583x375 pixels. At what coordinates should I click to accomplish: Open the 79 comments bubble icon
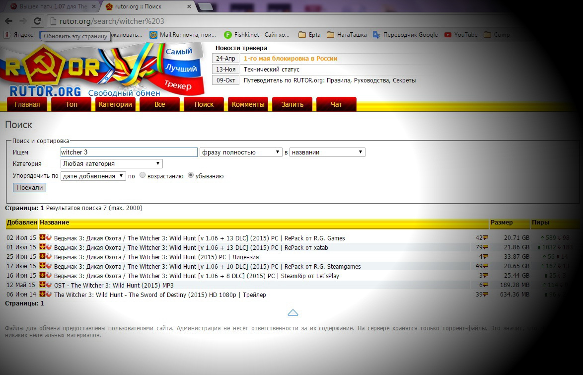click(x=485, y=247)
